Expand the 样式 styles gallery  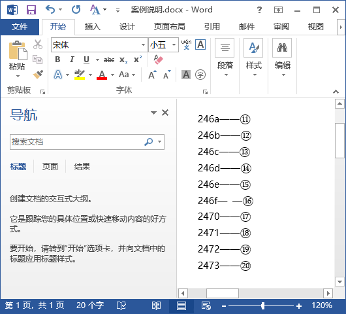tap(253, 58)
